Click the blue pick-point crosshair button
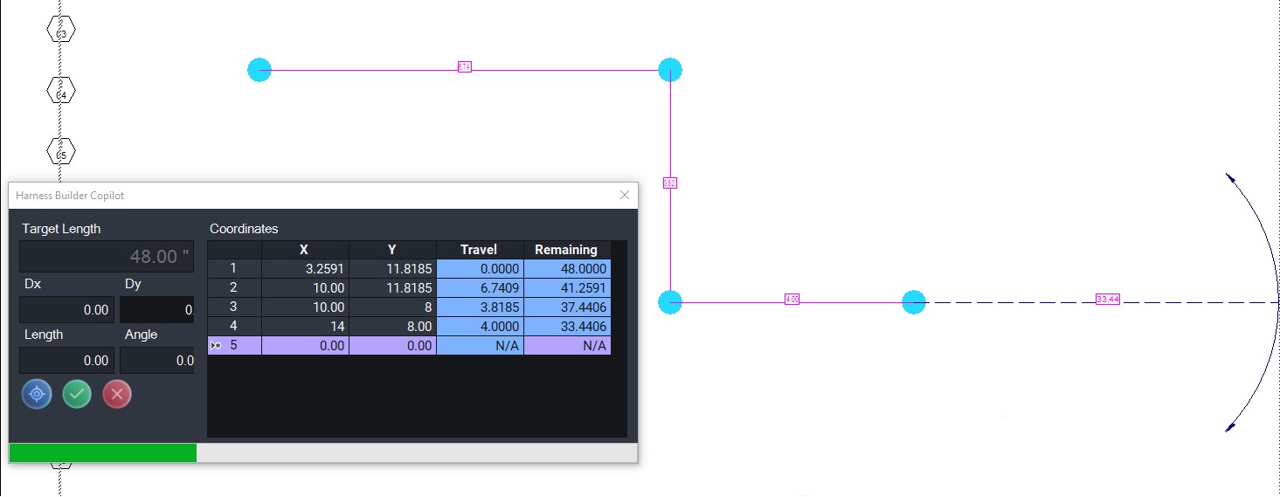 coord(37,394)
